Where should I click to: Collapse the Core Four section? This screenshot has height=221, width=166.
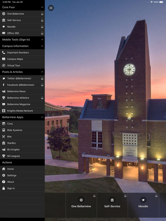[42, 7]
